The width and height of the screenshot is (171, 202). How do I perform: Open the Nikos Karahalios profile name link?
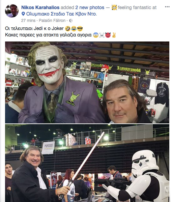point(40,7)
